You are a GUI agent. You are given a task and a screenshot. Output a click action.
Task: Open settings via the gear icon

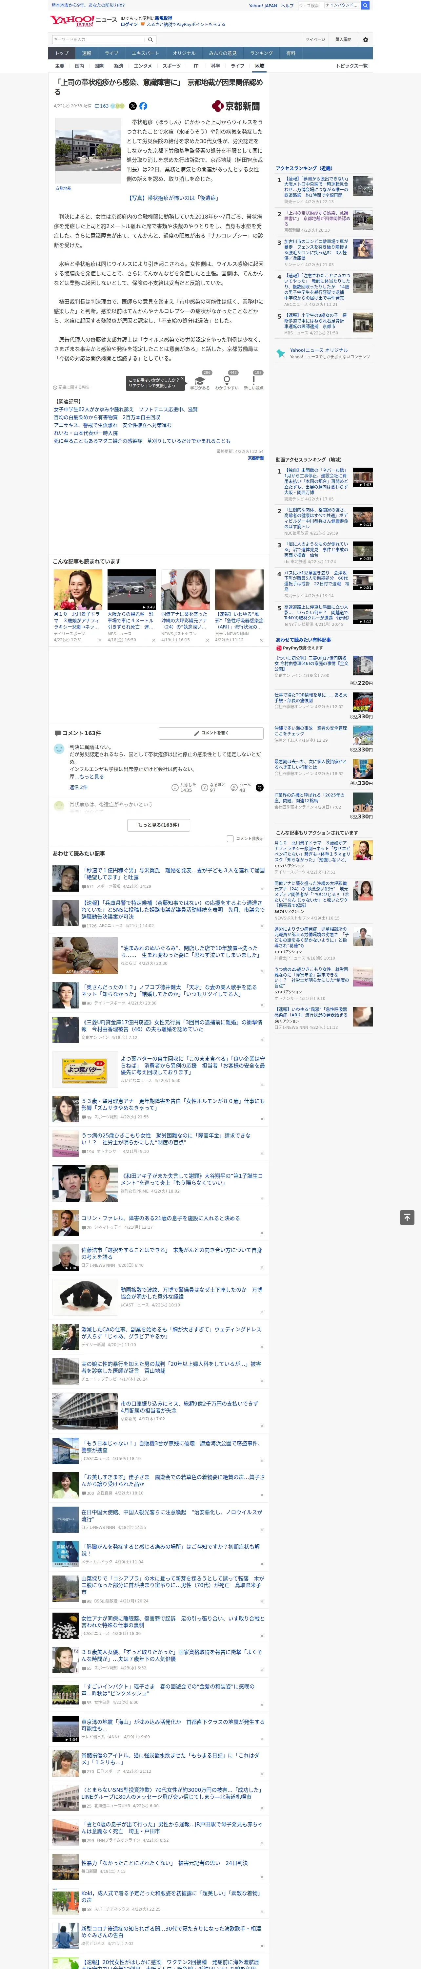click(x=365, y=40)
